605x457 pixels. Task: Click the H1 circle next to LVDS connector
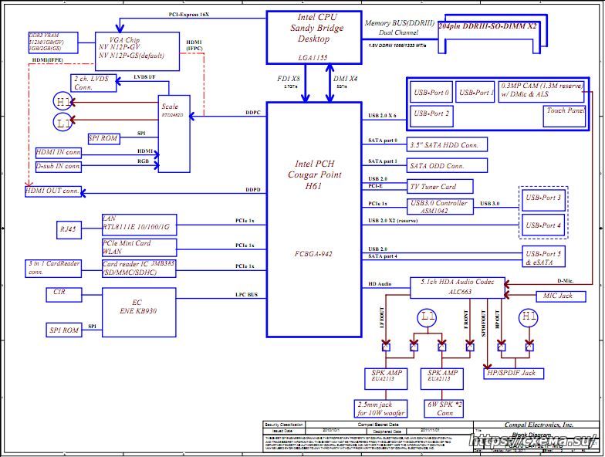(64, 102)
